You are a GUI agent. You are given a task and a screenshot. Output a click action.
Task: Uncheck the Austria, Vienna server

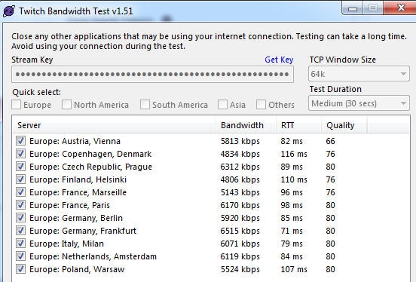click(20, 141)
